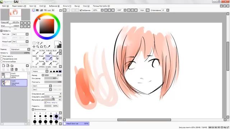Toggle visibility of the top layer
The image size is (230, 129).
click(3, 74)
